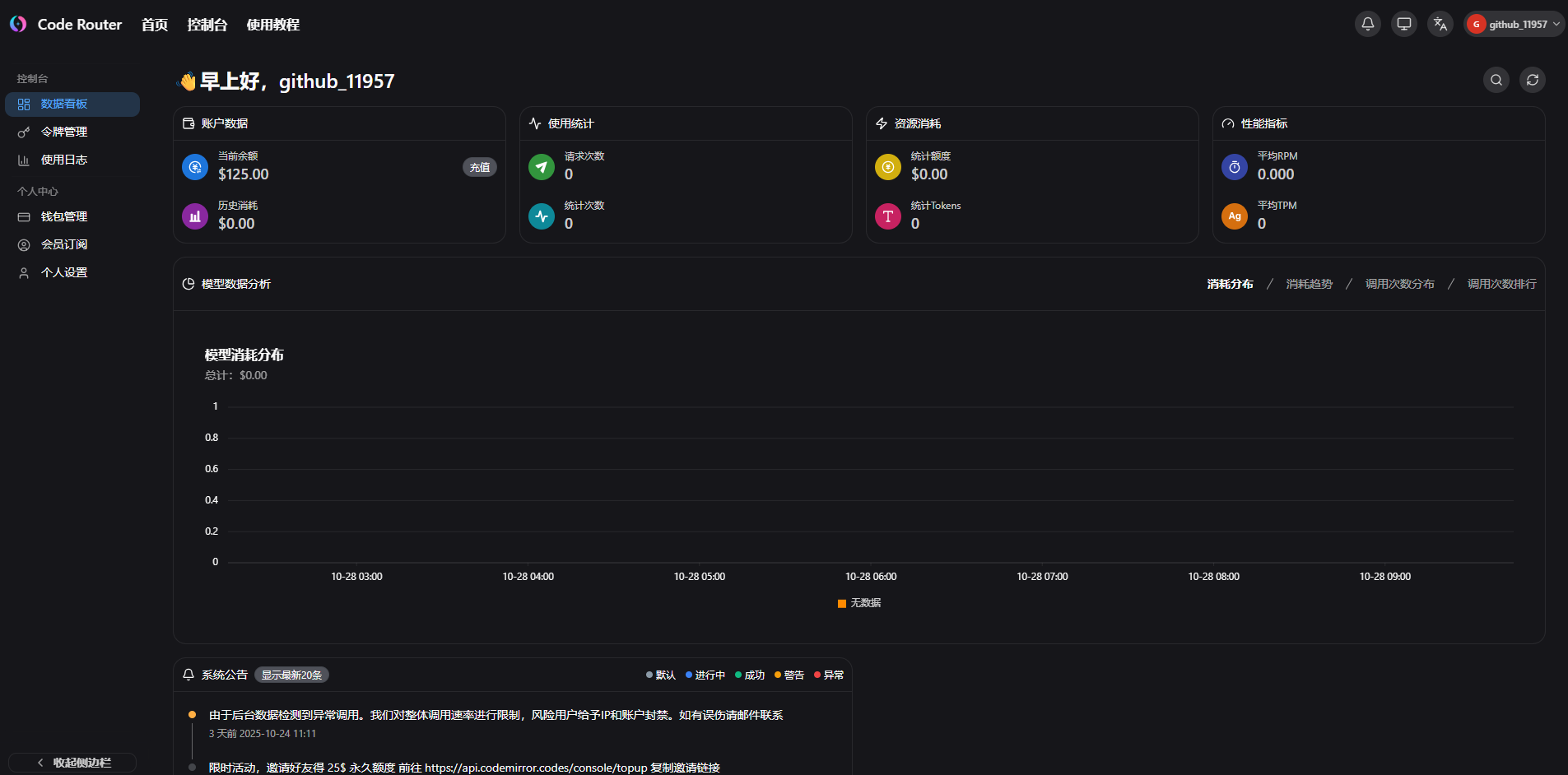Switch to 消耗分布 tab

pyautogui.click(x=1231, y=284)
